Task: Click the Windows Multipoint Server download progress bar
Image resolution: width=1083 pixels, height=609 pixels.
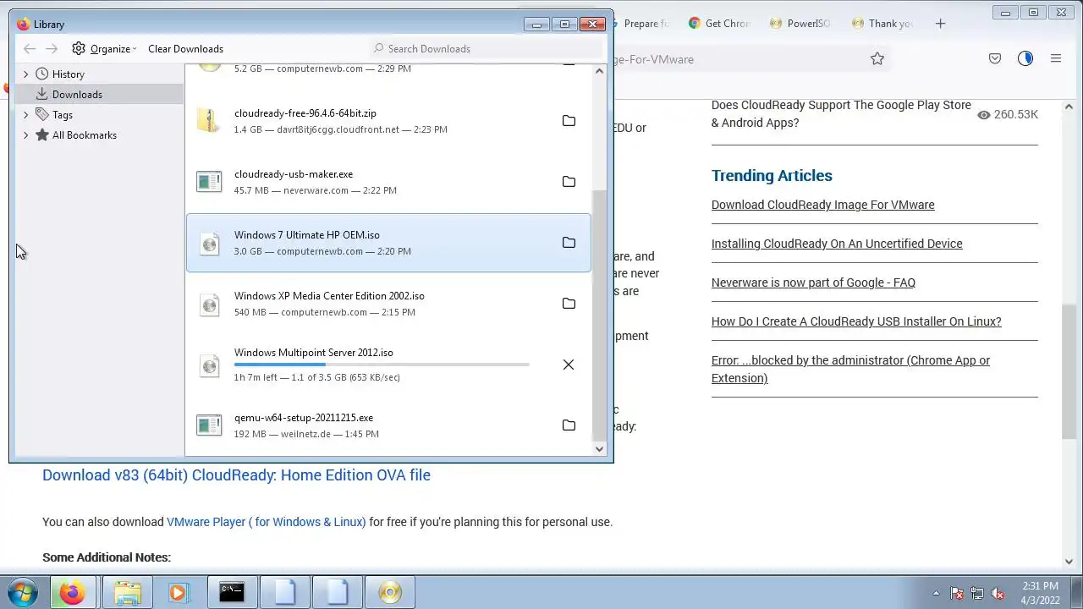Action: tap(382, 365)
